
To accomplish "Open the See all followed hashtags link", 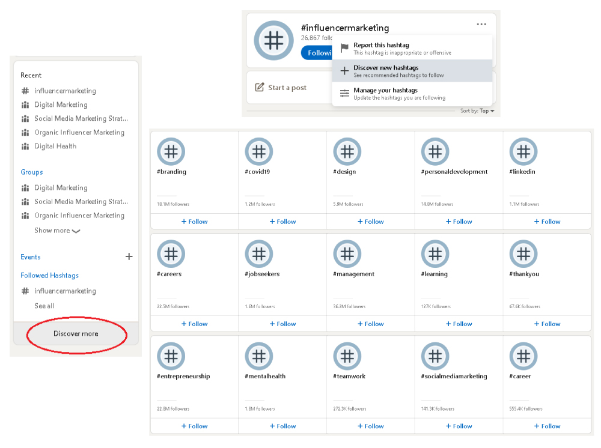I will tap(44, 306).
